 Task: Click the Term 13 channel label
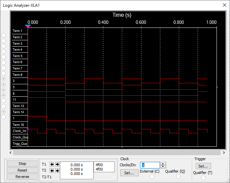pos(18,106)
